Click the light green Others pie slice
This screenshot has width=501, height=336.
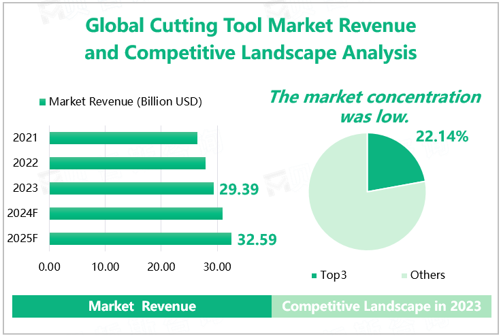pos(354,211)
